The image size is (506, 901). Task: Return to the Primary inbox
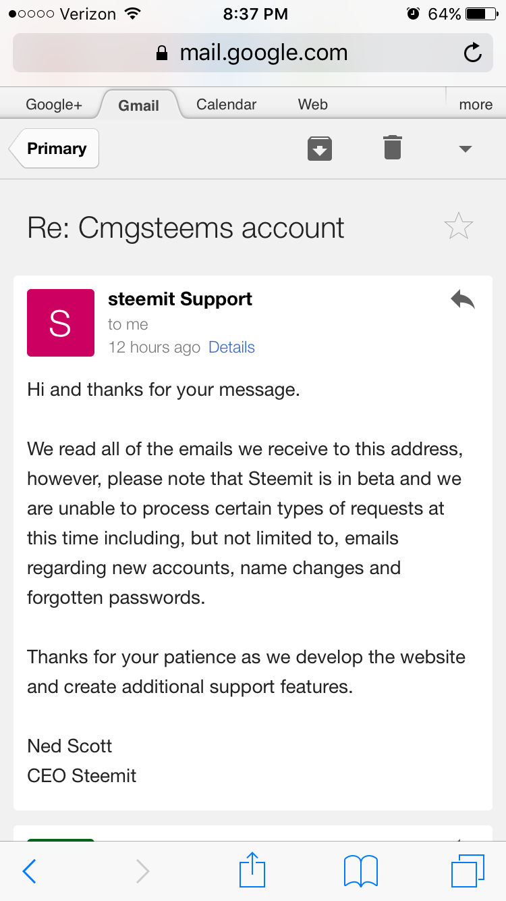coord(54,148)
